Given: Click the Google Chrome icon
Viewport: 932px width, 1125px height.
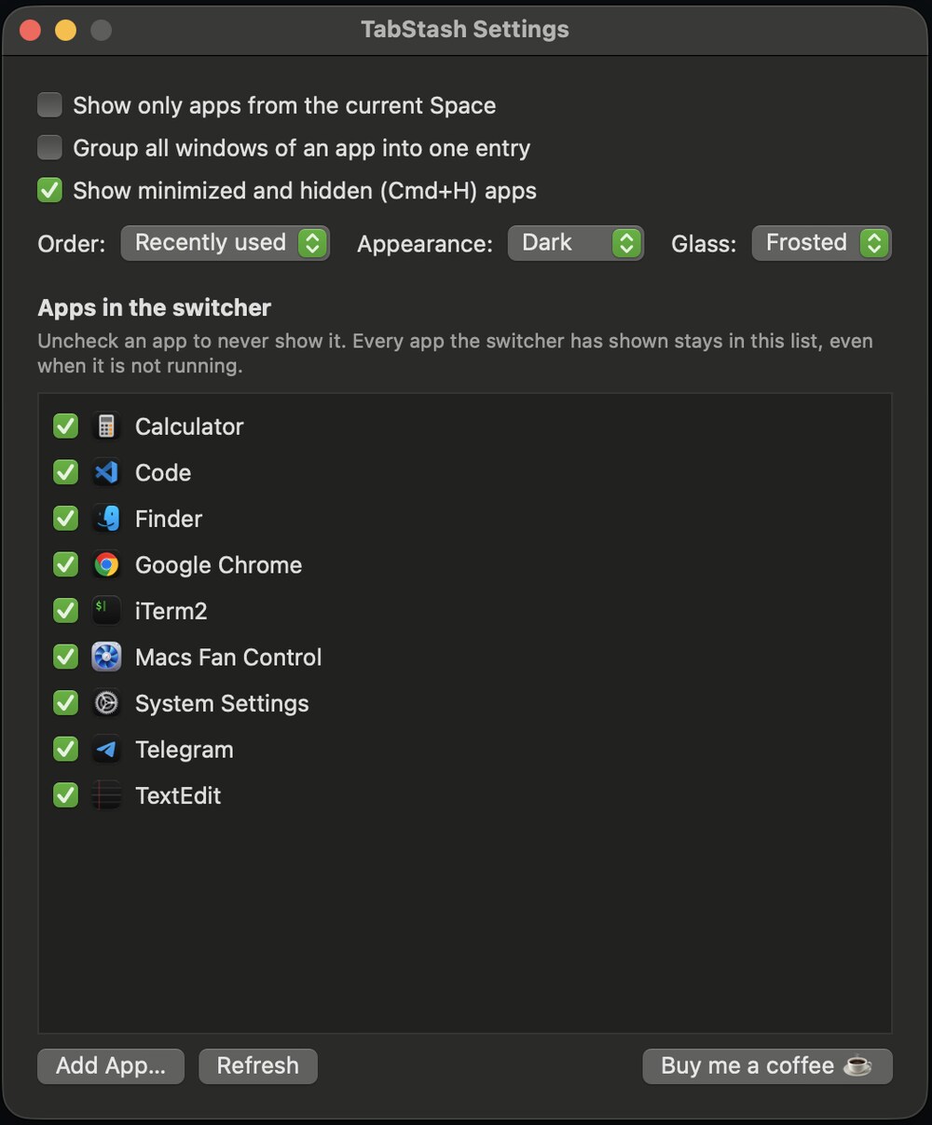Looking at the screenshot, I should 106,565.
